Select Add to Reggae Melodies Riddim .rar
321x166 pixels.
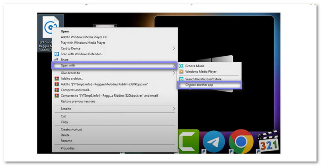coord(104,84)
